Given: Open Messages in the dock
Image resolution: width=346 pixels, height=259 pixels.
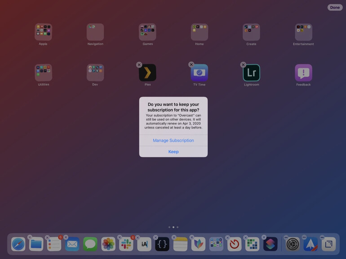Looking at the screenshot, I should tap(90, 244).
